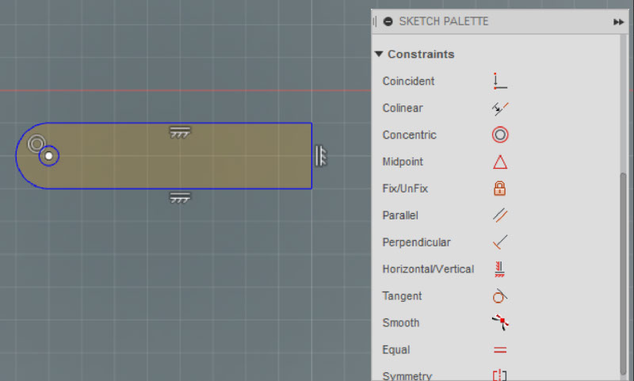Select the Midpoint constraint triangle icon

coord(500,162)
